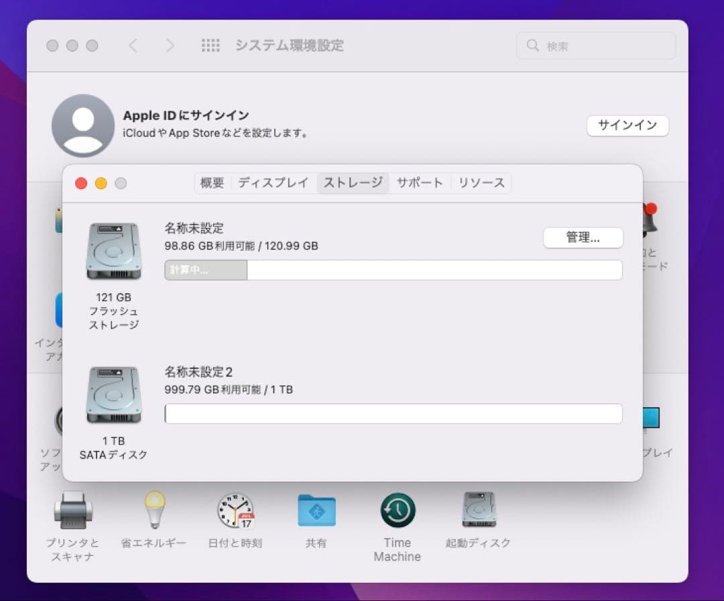Select the 121 GB flash storage disk icon
Screen dimensions: 724x601
113,252
